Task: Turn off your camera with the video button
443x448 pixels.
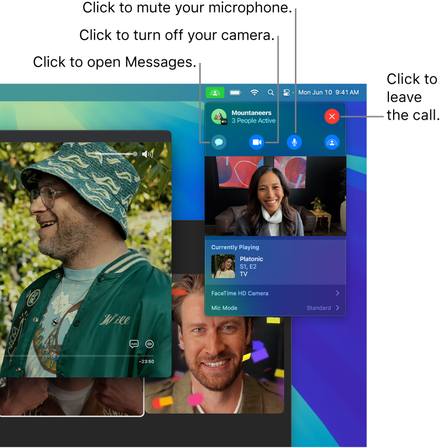Action: [x=256, y=142]
